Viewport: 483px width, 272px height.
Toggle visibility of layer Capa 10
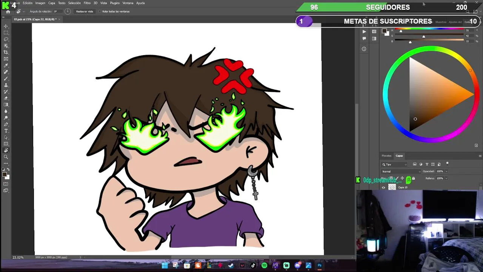tap(383, 187)
